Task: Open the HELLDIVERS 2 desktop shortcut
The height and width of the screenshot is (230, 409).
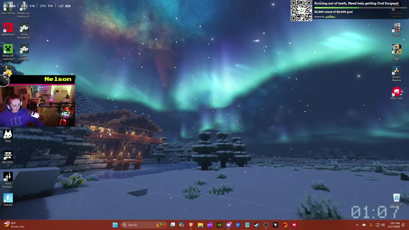Action: pos(8,158)
